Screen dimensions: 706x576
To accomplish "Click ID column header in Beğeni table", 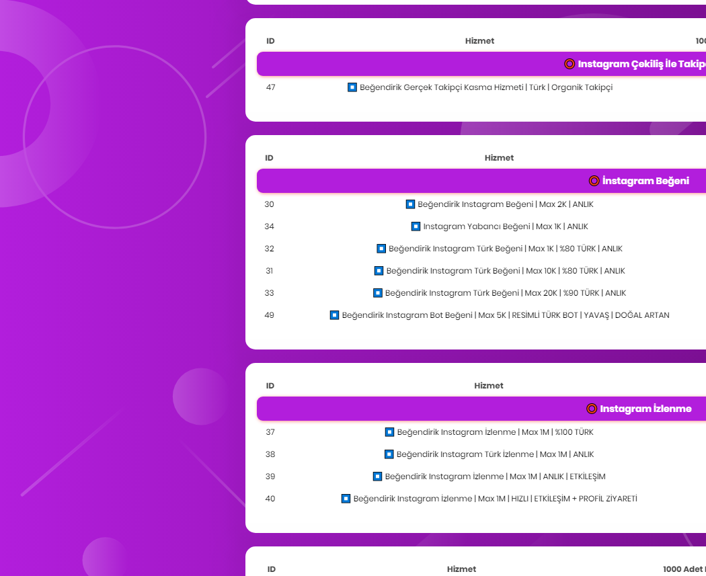I will [x=269, y=158].
